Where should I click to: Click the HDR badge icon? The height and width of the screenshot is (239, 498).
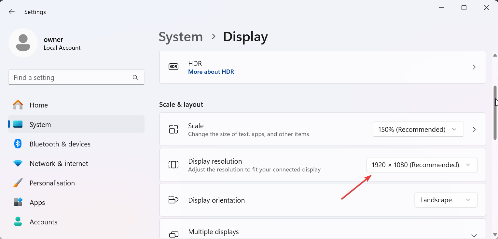click(x=173, y=67)
